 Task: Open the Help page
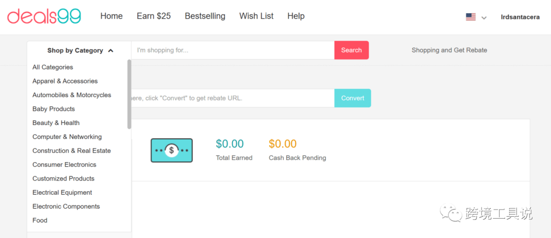[x=296, y=16]
